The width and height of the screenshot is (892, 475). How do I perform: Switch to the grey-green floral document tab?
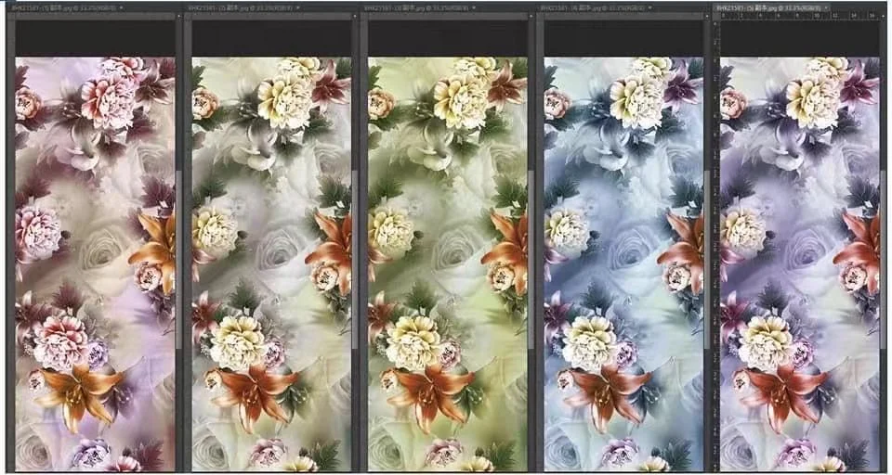tap(243, 8)
